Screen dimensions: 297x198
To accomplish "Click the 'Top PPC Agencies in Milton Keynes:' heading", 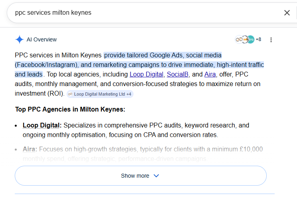I will 70,110.
